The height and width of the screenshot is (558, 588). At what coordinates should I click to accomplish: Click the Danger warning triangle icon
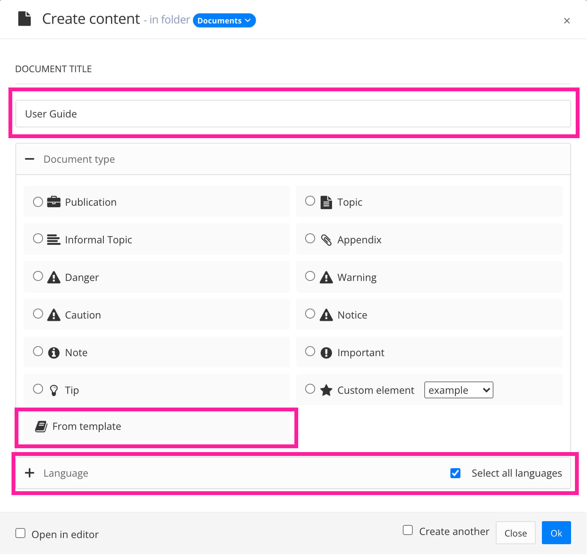click(54, 277)
